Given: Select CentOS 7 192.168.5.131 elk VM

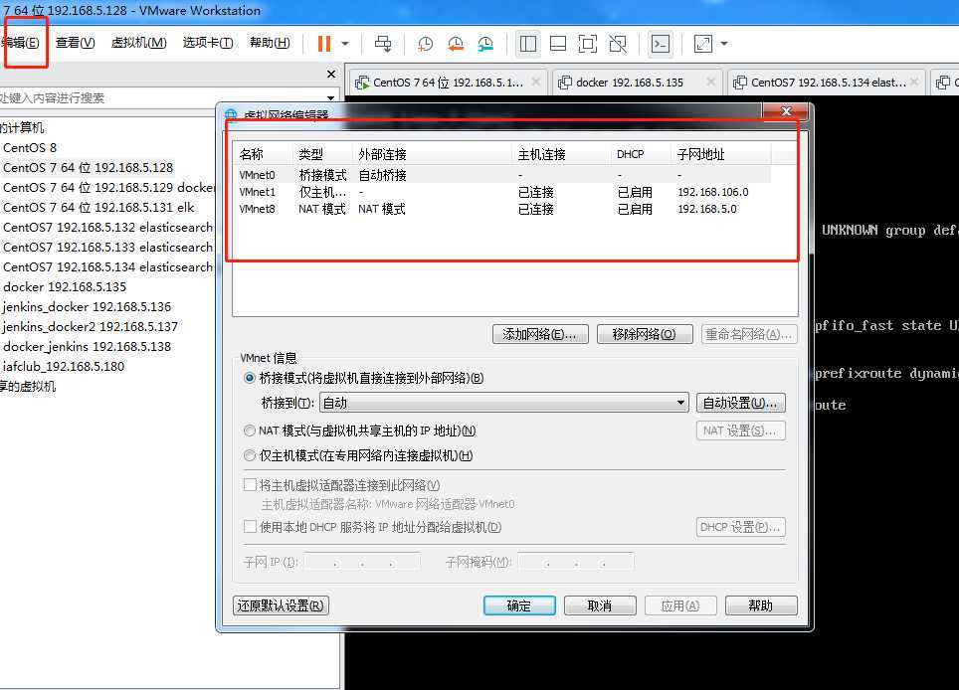Looking at the screenshot, I should (x=98, y=207).
